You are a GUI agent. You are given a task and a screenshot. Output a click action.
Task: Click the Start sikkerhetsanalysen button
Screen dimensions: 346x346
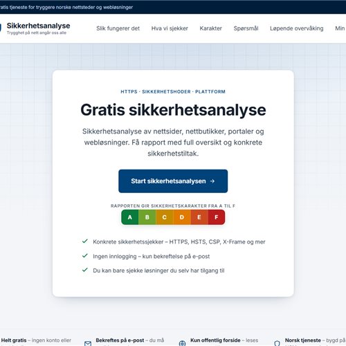point(173,181)
